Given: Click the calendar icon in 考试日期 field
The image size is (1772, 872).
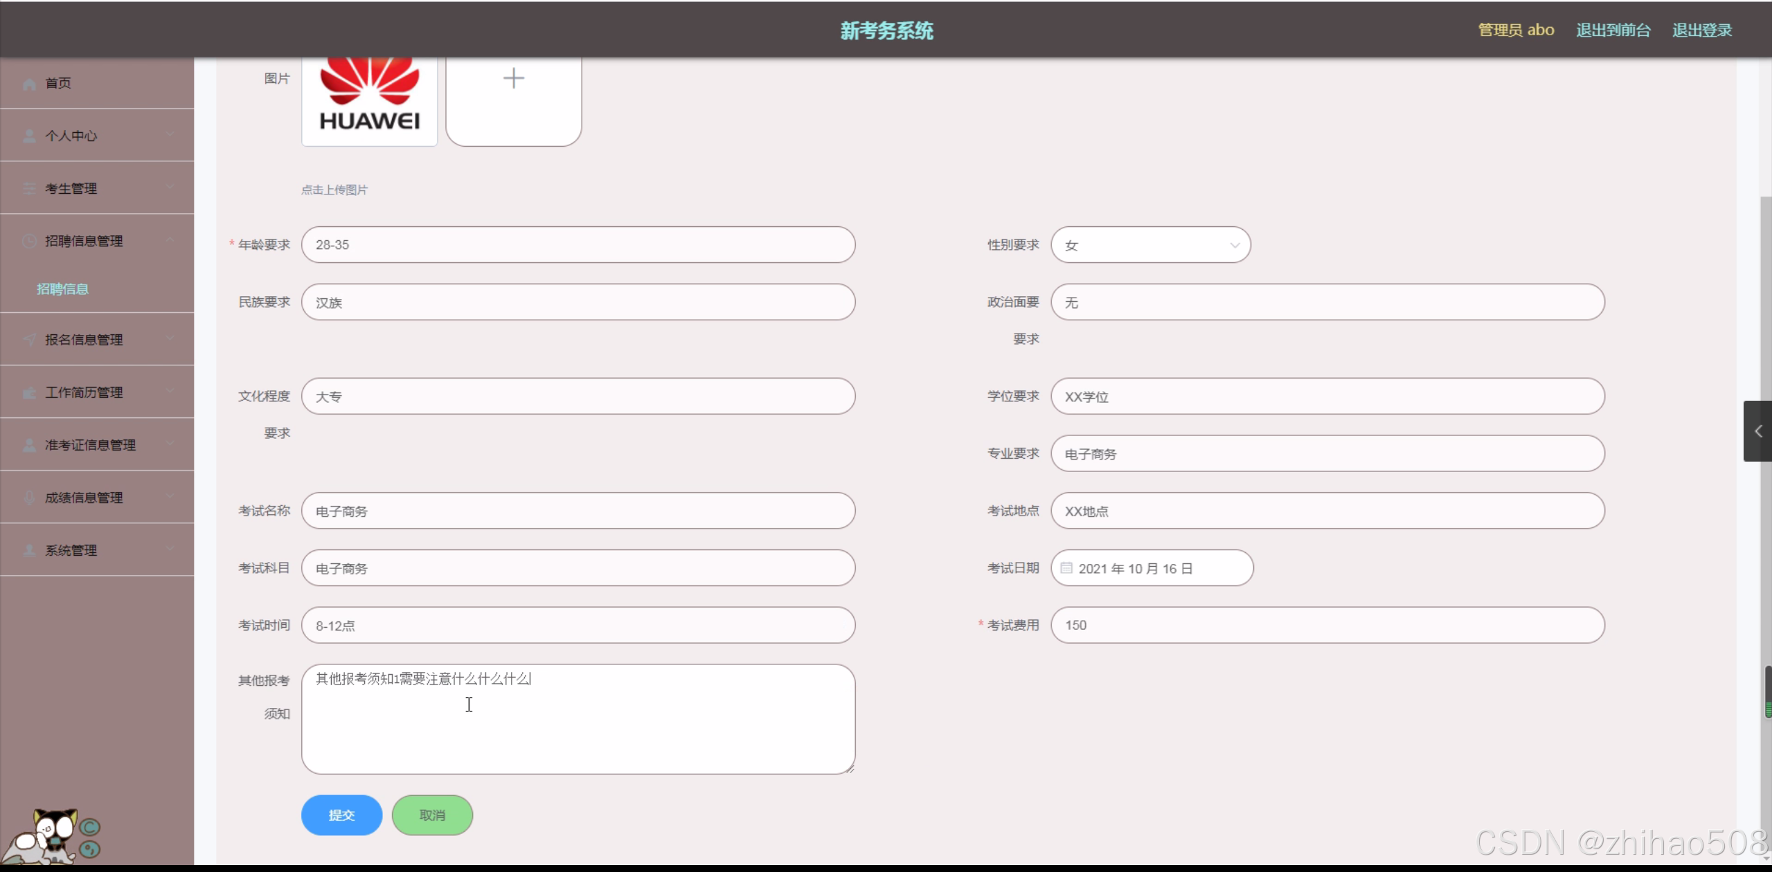Looking at the screenshot, I should (x=1066, y=568).
